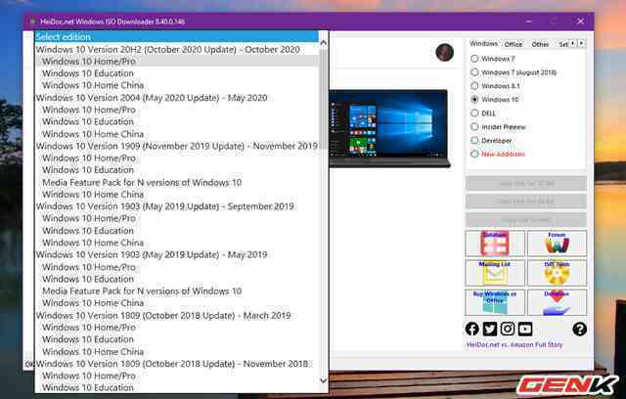The width and height of the screenshot is (626, 399).
Task: Click the Version 1809 March 2019 header row
Action: [x=177, y=315]
